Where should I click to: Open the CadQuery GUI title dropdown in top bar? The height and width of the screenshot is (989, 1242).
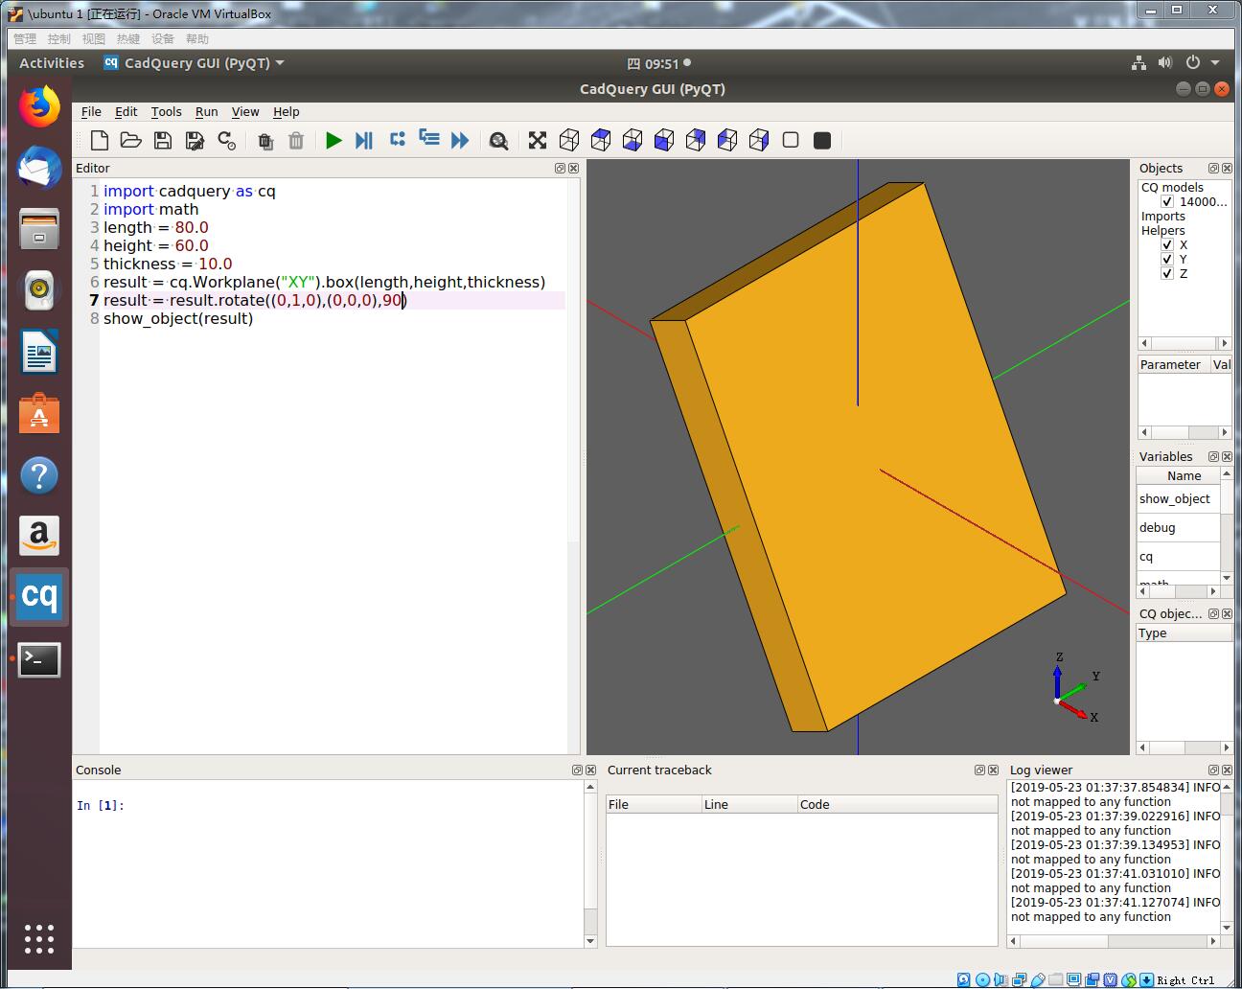point(278,63)
